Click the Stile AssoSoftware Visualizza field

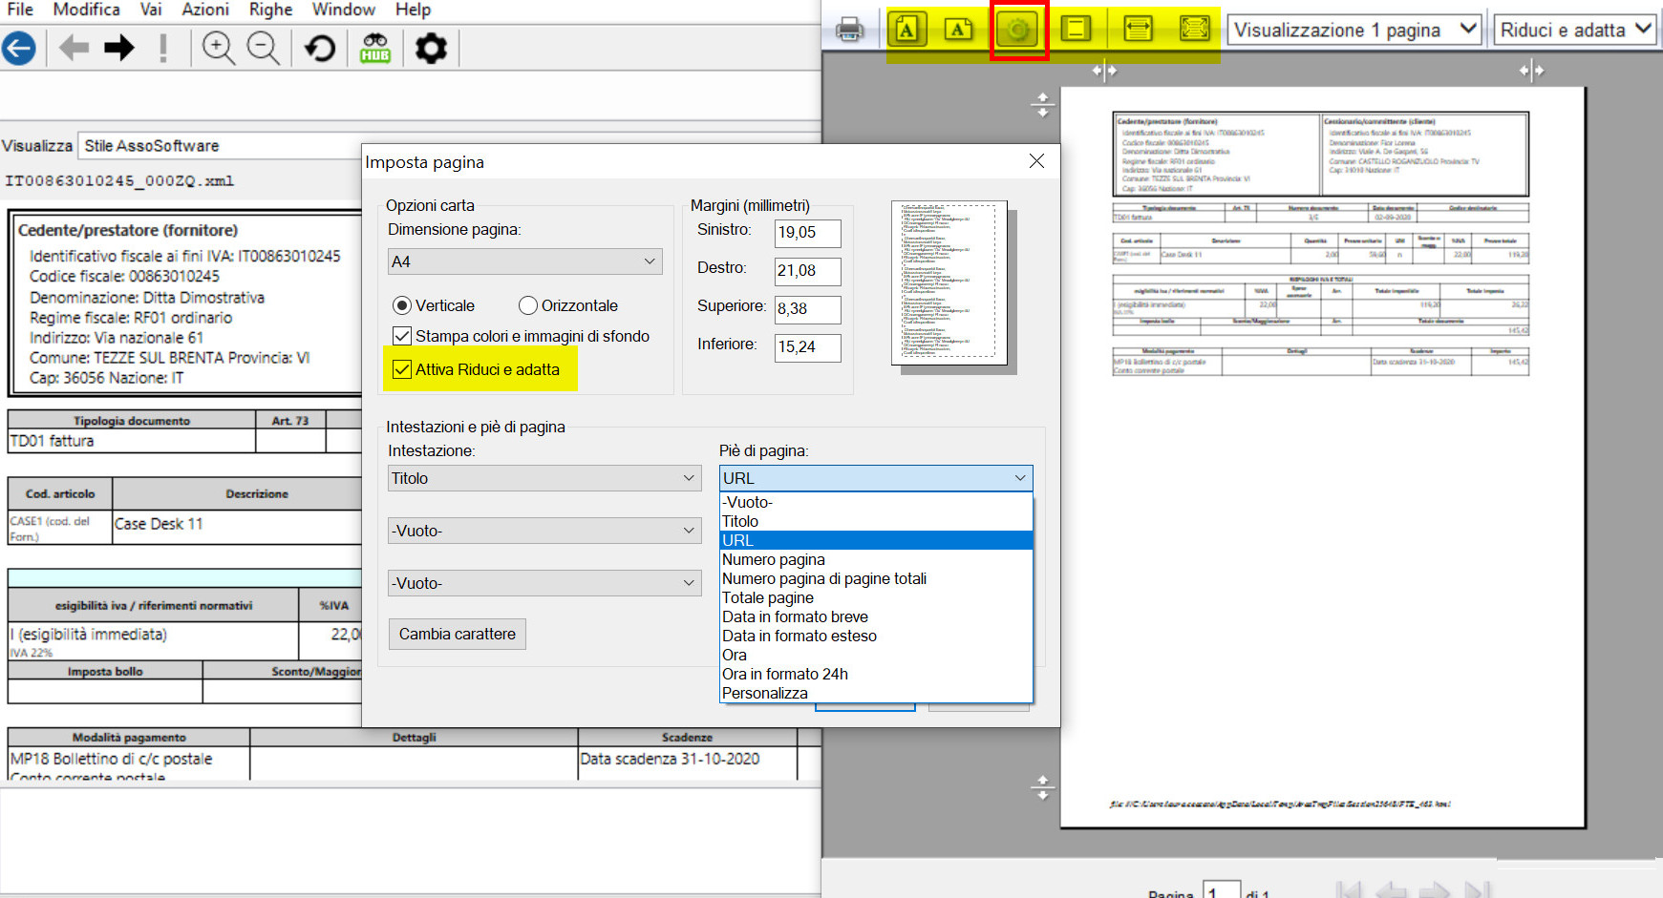tap(449, 146)
